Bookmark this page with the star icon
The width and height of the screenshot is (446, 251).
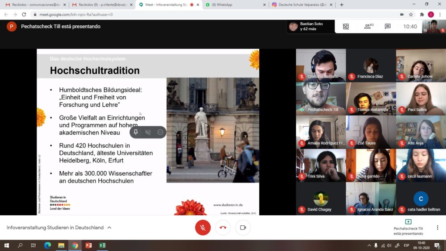tap(411, 14)
